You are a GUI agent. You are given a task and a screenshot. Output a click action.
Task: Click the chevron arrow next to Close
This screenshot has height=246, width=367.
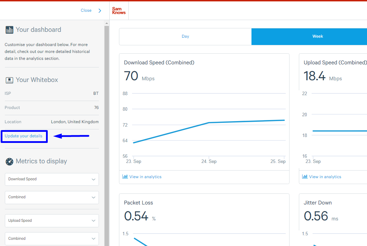coord(100,11)
